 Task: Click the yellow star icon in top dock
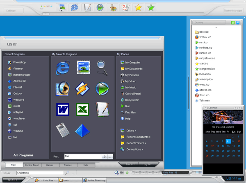click(138, 7)
